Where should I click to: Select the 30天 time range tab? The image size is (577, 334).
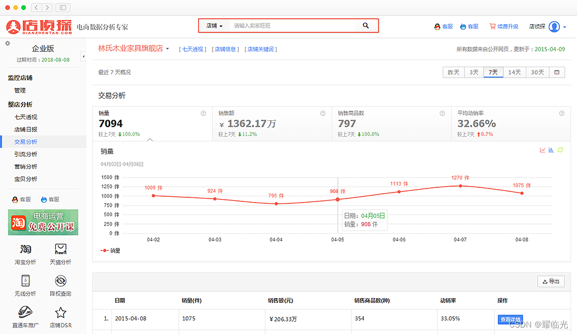click(537, 72)
